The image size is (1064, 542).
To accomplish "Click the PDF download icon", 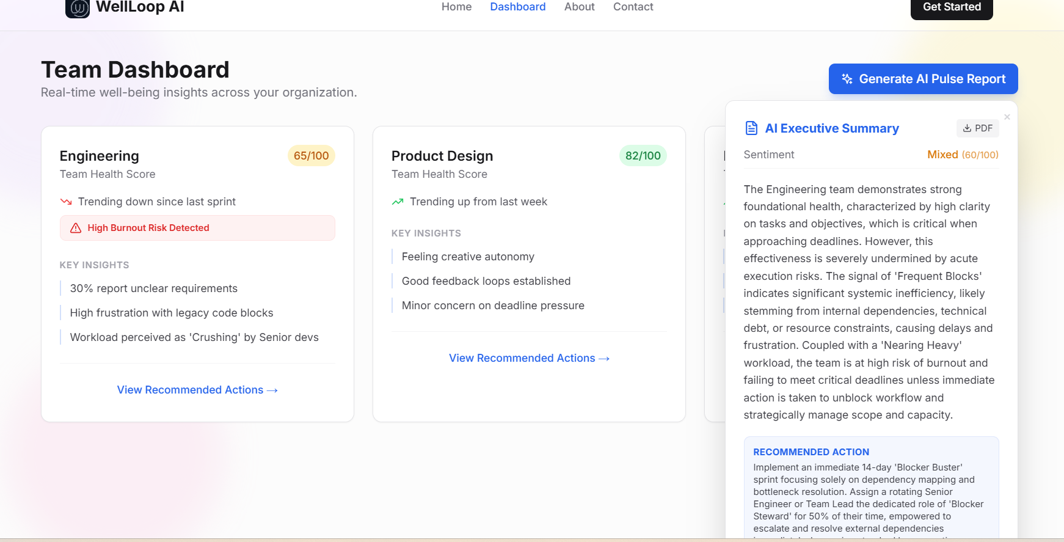I will point(967,128).
